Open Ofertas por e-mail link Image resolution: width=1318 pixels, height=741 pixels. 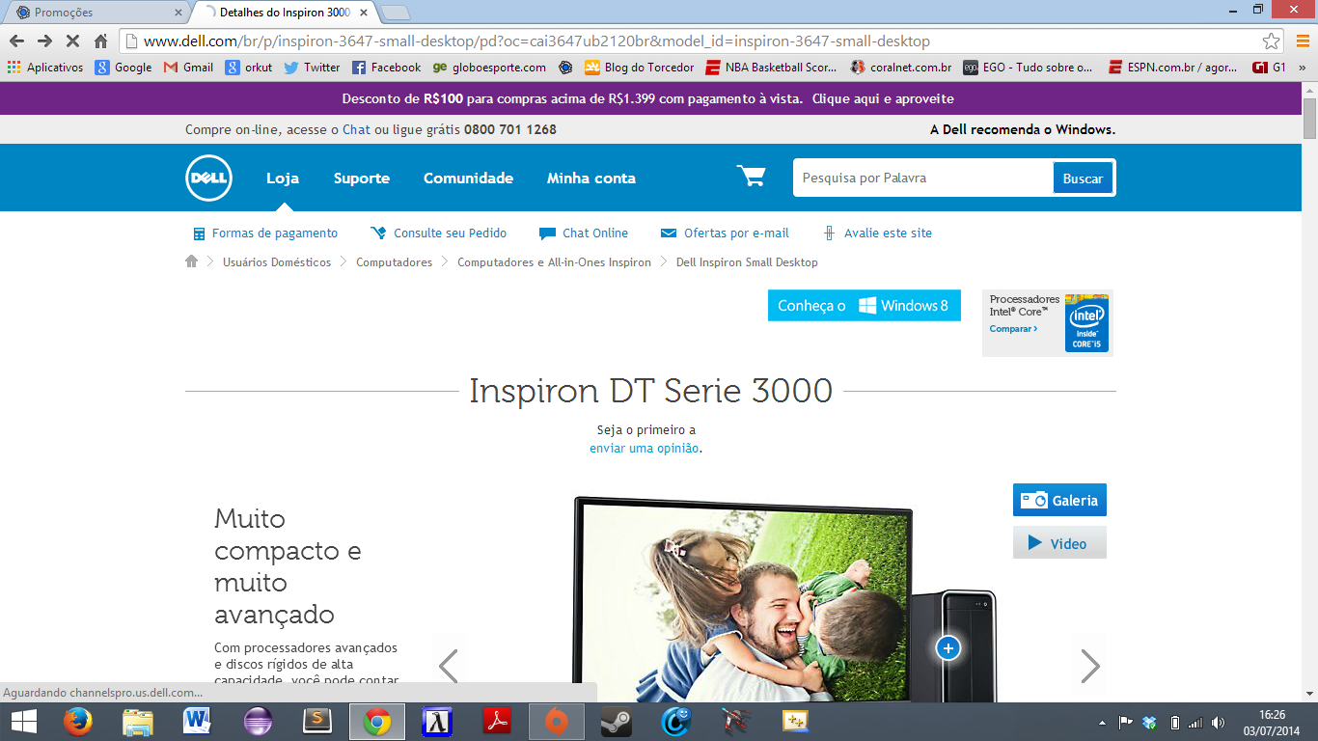tap(725, 233)
